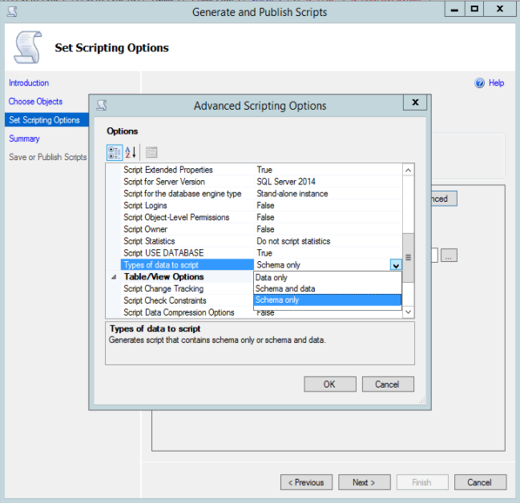Choose 'Schema and data' option
This screenshot has height=503, width=520.
[284, 288]
